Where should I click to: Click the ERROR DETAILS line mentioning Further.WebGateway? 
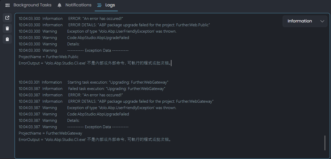click(141, 101)
